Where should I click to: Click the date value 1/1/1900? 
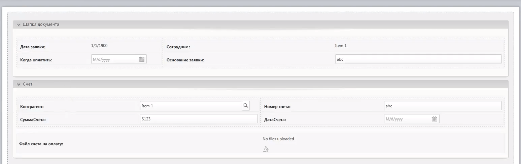[99, 46]
